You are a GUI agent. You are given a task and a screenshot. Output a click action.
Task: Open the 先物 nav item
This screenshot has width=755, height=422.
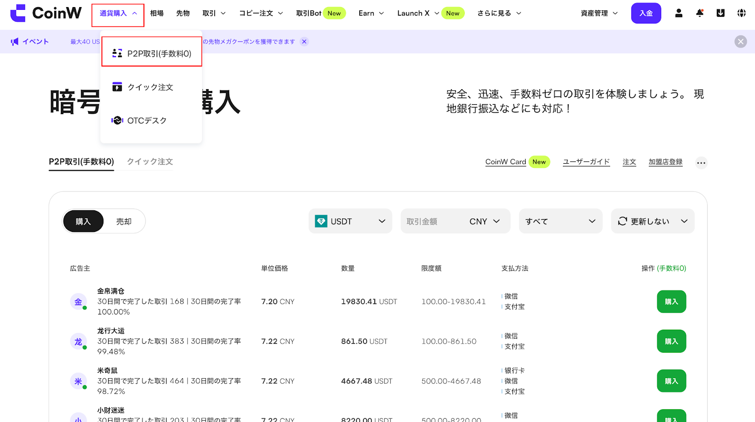[x=183, y=13]
